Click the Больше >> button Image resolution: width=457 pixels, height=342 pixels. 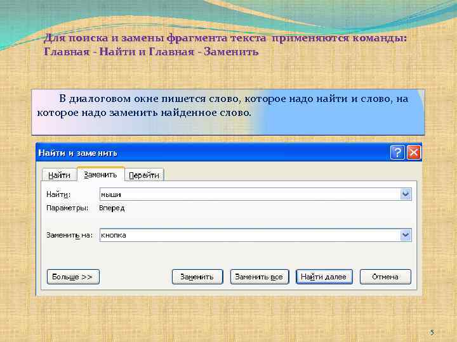[73, 277]
